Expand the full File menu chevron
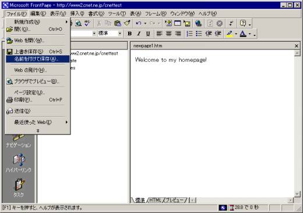 tap(38, 130)
